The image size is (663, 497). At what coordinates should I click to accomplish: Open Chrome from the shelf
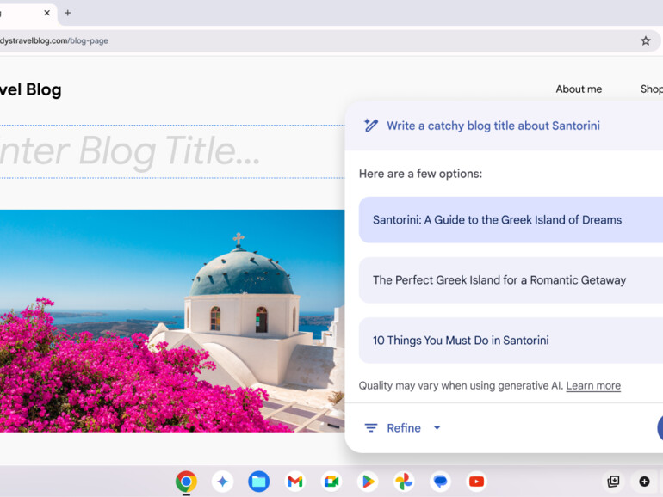(x=186, y=482)
